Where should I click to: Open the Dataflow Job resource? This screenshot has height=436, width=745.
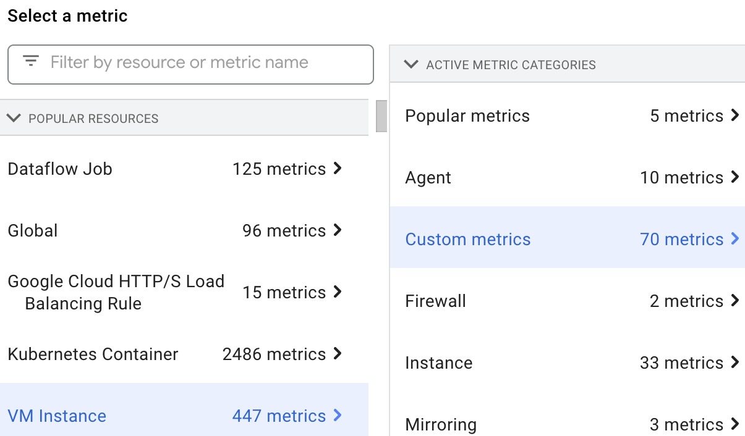tap(60, 169)
